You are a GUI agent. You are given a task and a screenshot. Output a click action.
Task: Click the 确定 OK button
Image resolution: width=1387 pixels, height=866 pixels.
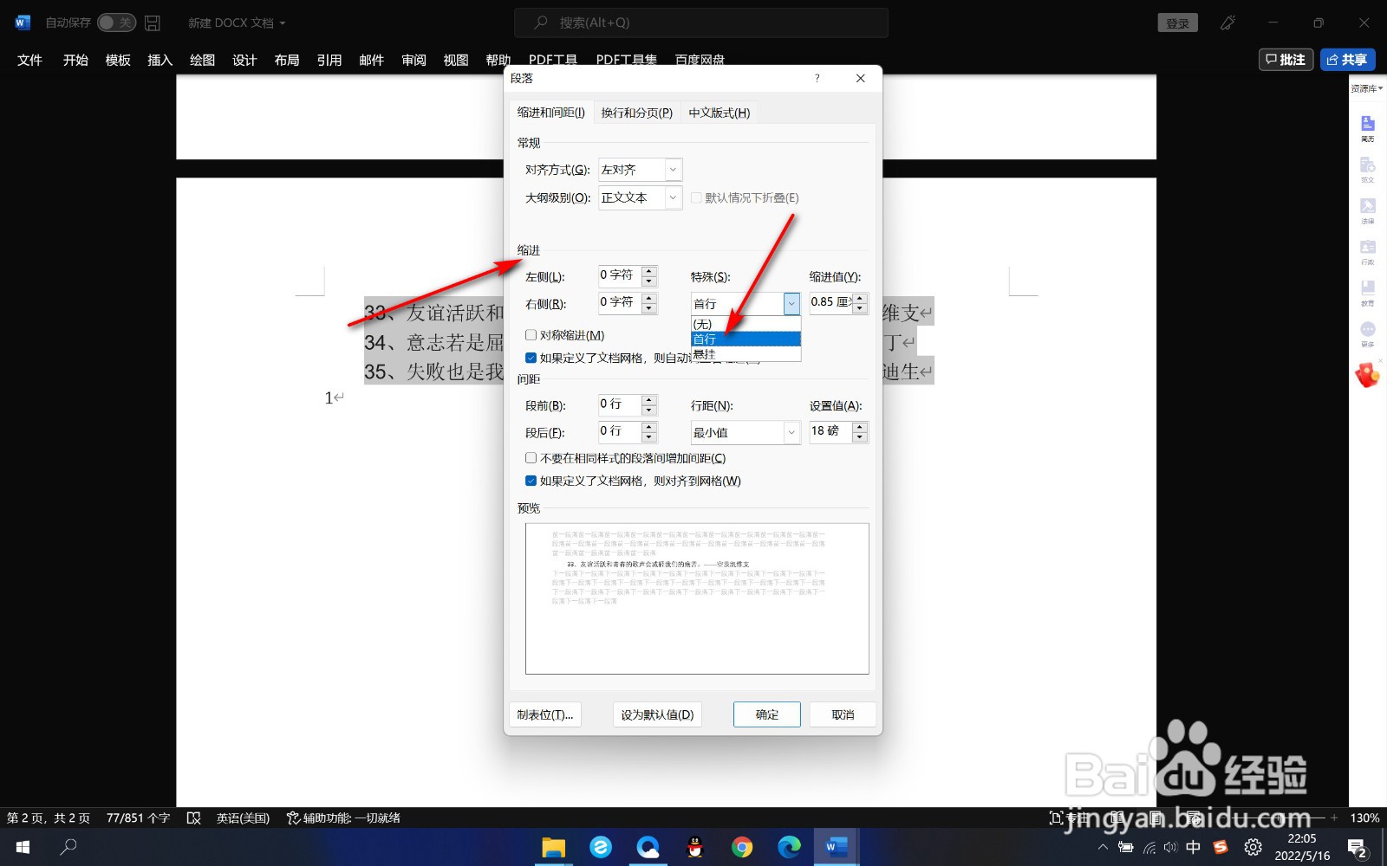[767, 714]
